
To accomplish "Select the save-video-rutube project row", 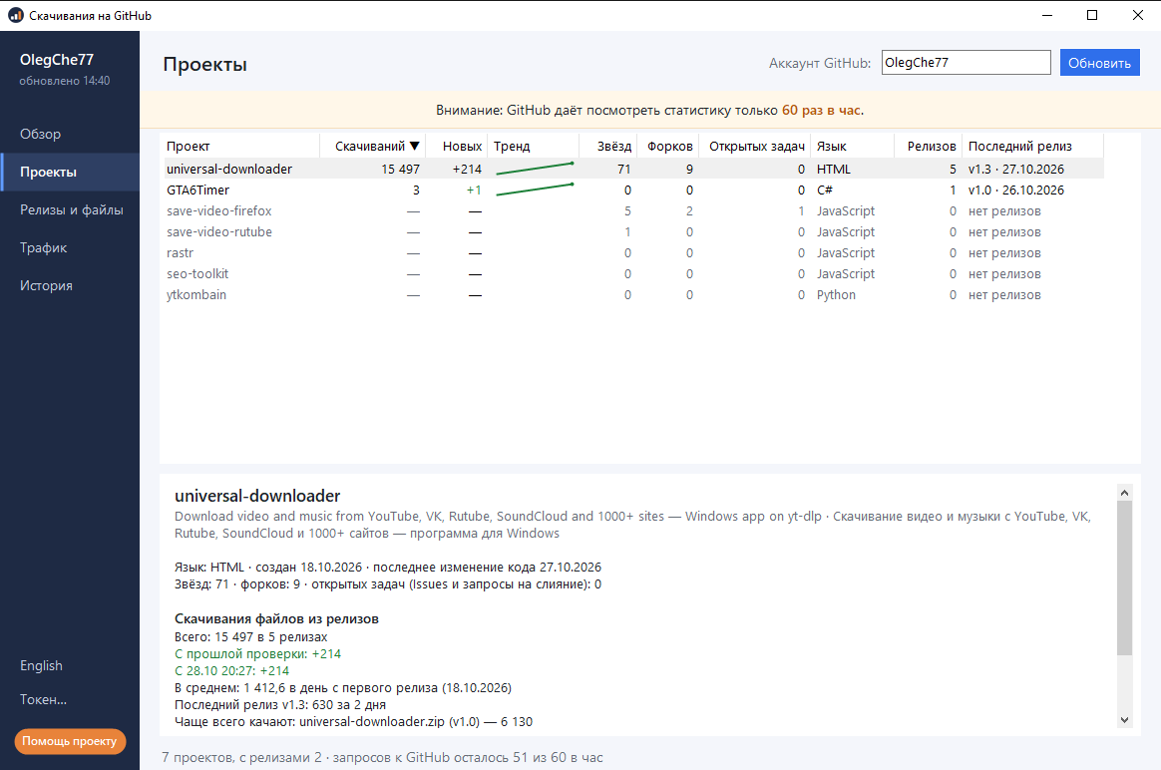I will 632,231.
